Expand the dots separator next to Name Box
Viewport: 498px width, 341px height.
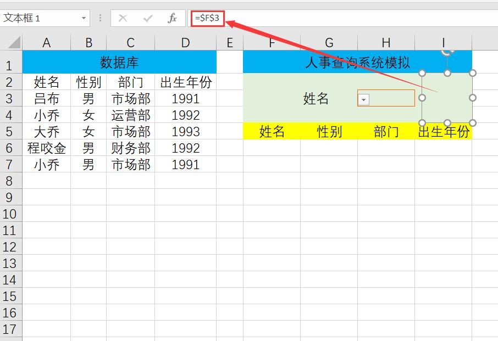click(99, 18)
